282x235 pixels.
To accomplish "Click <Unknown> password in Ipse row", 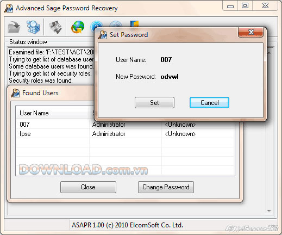I will click(180, 134).
